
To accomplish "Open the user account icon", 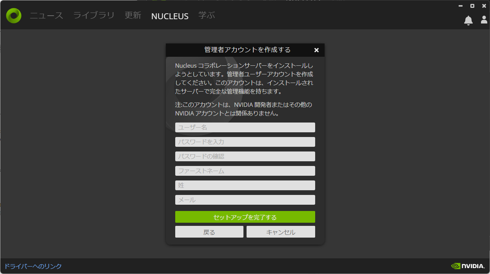I will click(484, 20).
